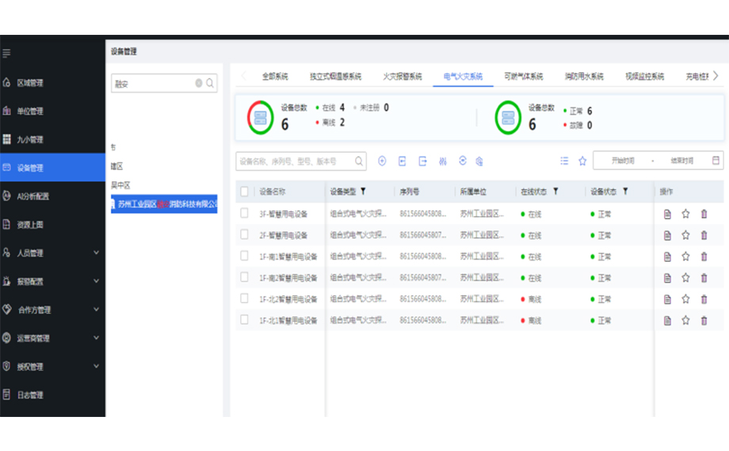Open the 在线状态 column filter
The width and height of the screenshot is (729, 451).
555,191
